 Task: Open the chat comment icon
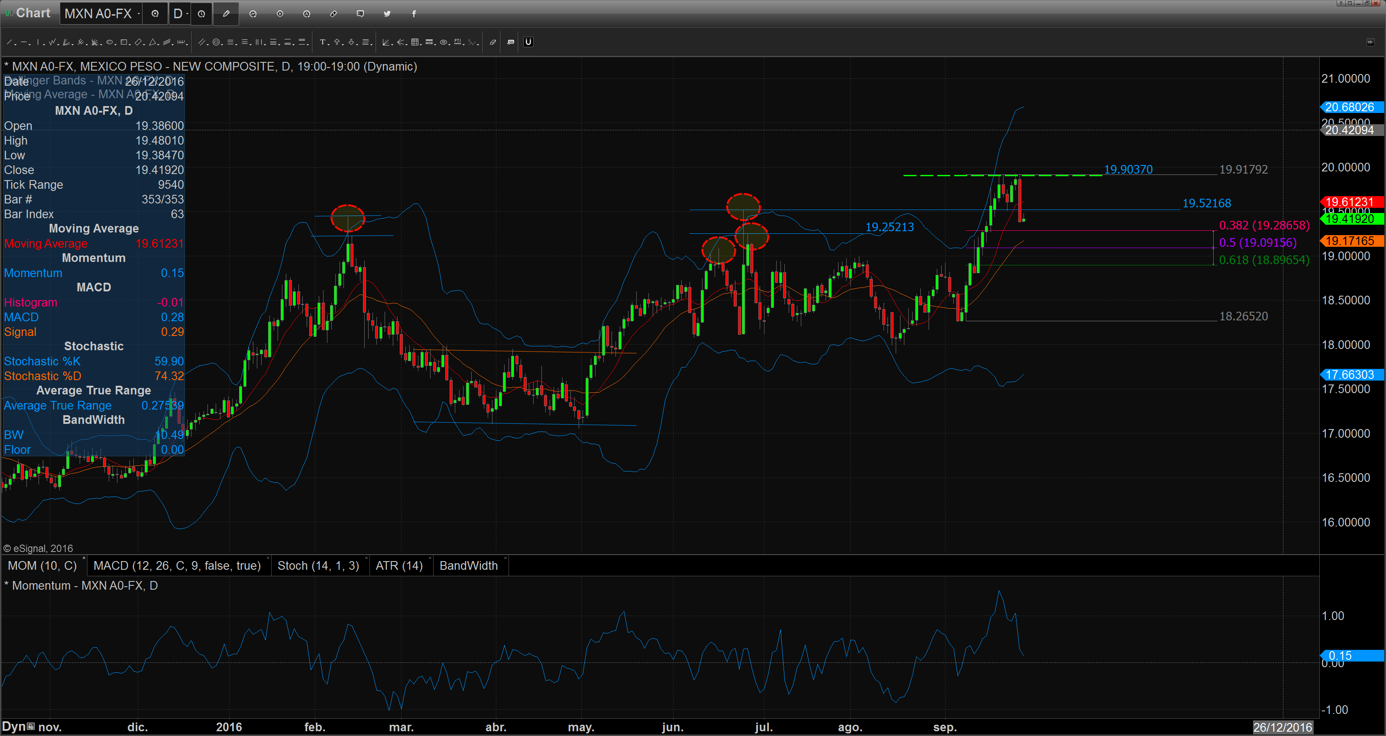[360, 13]
